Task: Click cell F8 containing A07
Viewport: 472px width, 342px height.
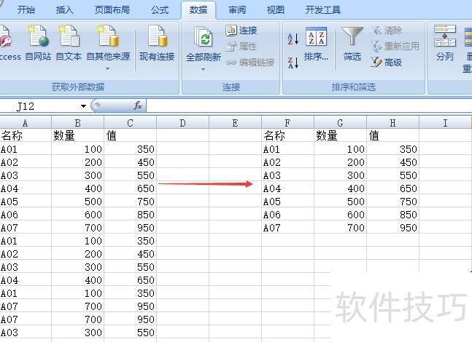Action: tap(287, 228)
